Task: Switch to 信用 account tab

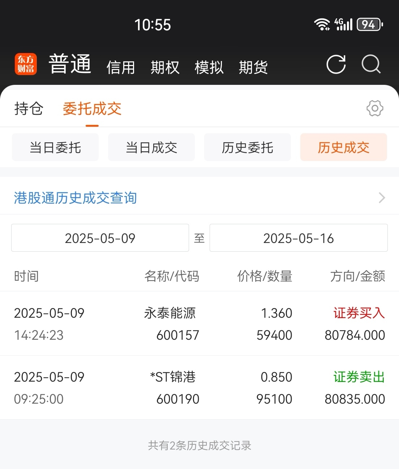Action: coord(121,68)
